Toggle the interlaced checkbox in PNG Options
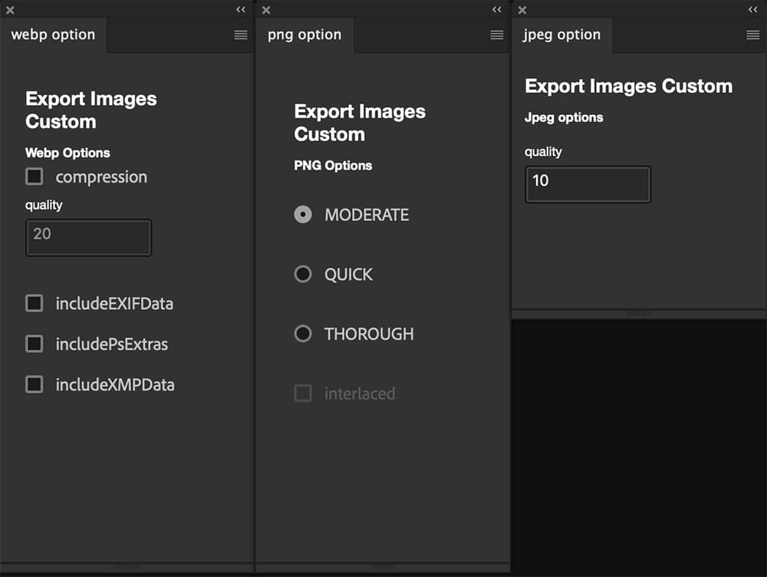The width and height of the screenshot is (767, 577). [302, 393]
